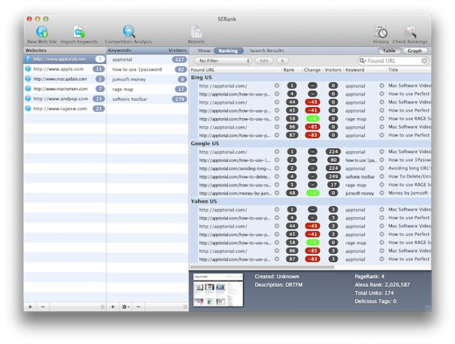The image size is (455, 344).
Task: Click the Websites panel header
Action: (x=65, y=50)
